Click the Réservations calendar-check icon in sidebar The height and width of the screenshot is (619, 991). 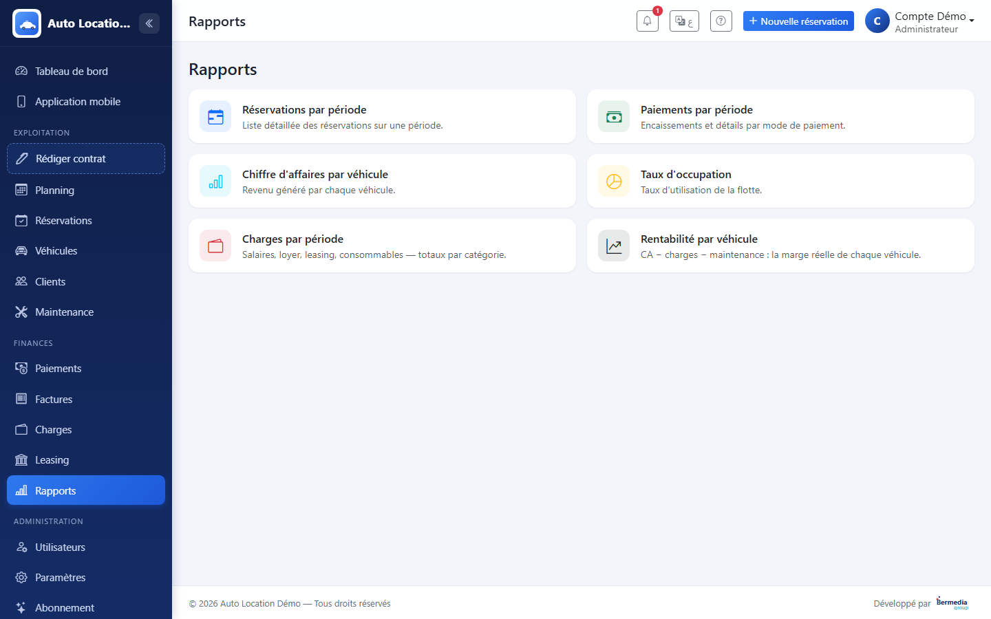point(21,220)
